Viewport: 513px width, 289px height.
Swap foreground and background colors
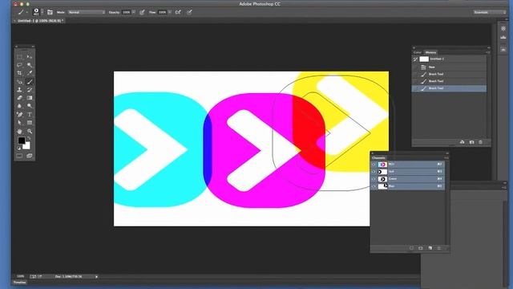coord(29,139)
